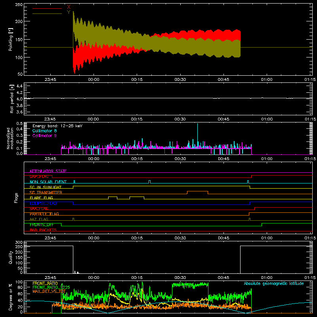Click the PARTICLE_FLAG label
This screenshot has height=317, width=317.
click(44, 214)
